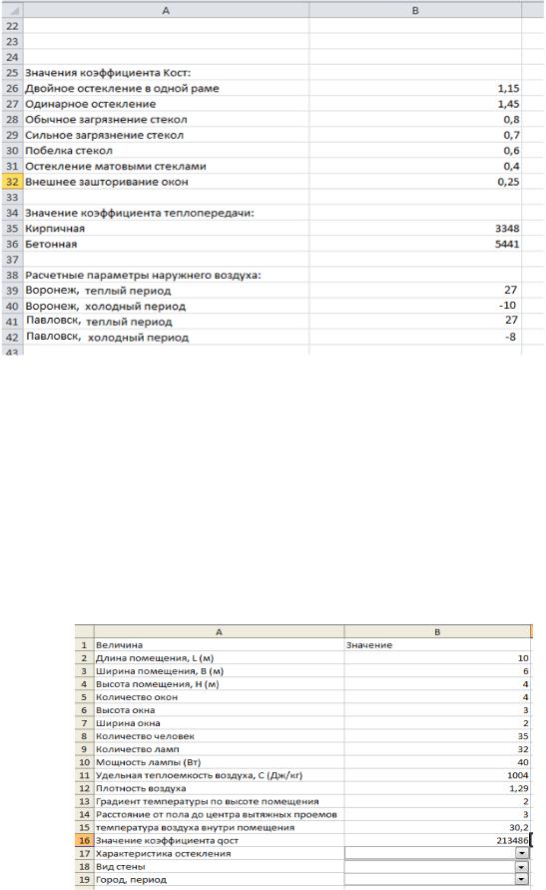Click value -10 in column B
546x890 pixels.
507,306
